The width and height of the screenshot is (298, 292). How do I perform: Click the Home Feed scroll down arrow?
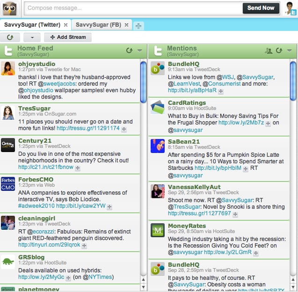(143, 287)
